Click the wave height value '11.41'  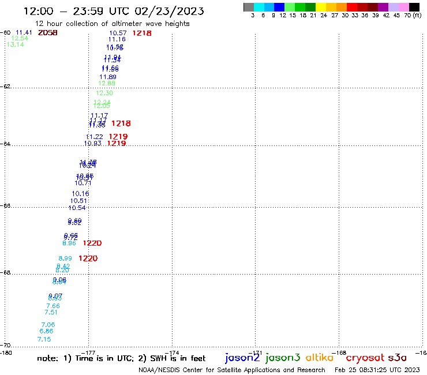point(24,33)
